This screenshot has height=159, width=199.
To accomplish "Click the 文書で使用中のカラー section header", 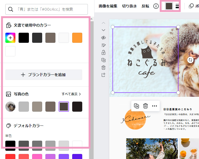I will click(32, 25).
